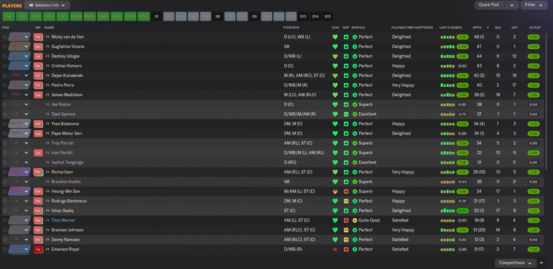Image resolution: width=553 pixels, height=269 pixels.
Task: Open the Brennan Johnson player link
Action: tap(67, 230)
